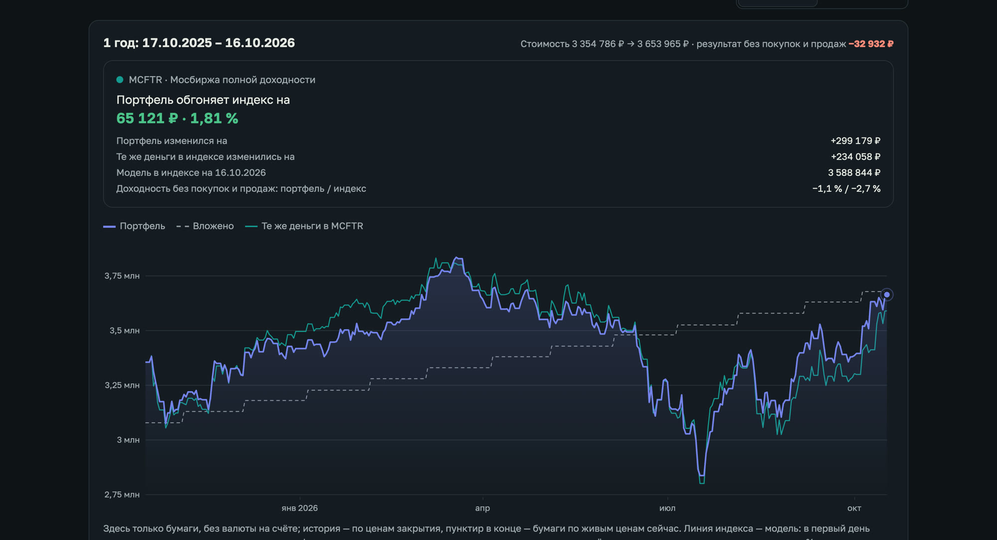This screenshot has width=997, height=540.
Task: Toggle the Те же деньги в MCFTR legend
Action: coord(304,226)
